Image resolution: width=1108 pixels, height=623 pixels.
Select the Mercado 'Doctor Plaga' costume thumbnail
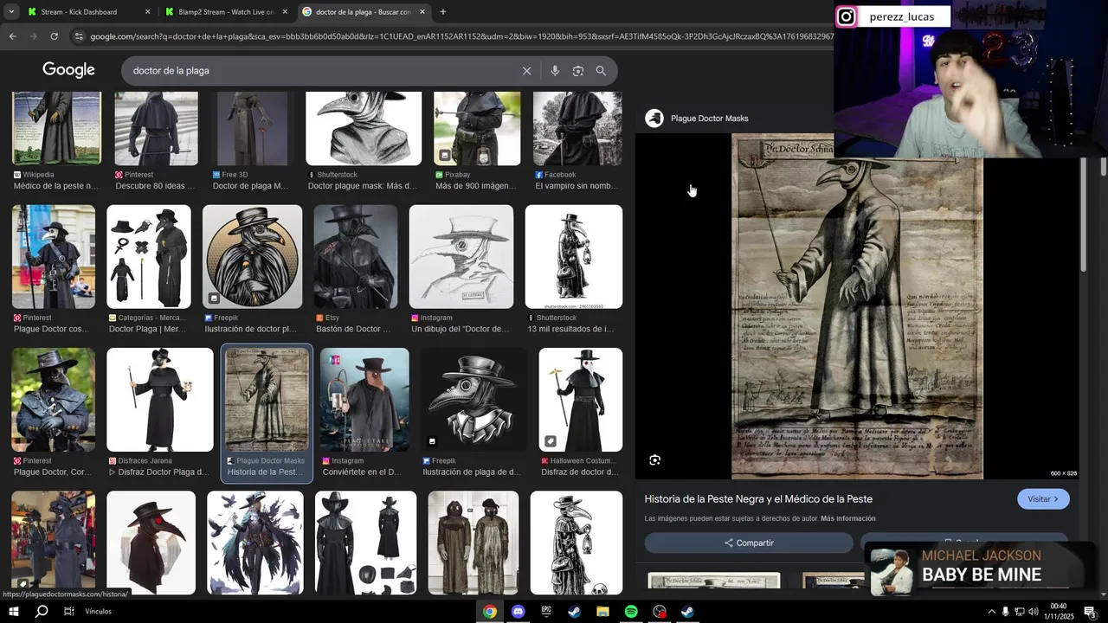149,257
